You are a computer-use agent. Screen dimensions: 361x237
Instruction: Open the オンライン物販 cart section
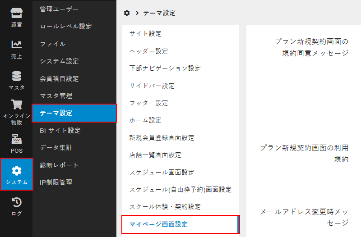tap(16, 112)
